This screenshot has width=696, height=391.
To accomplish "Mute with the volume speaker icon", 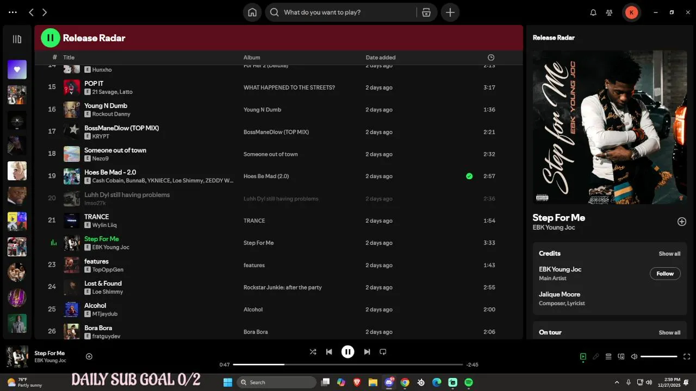I will click(x=634, y=357).
